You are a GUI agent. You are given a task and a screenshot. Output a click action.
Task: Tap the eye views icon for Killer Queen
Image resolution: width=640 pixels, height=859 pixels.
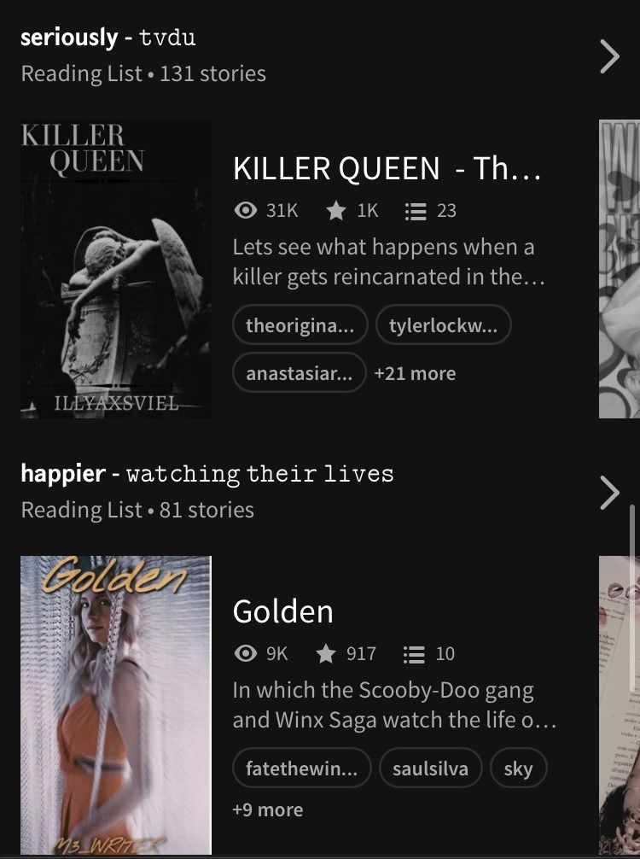point(245,210)
